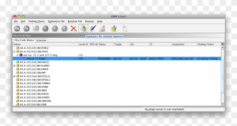Image resolution: width=237 pixels, height=126 pixels.
Task: Click the table's vertical scrollbar down arrow
Action: [x=222, y=104]
